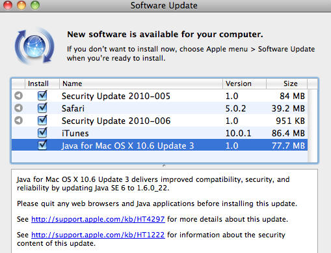
Task: Click restart-required icon beside Safari
Action: [18, 108]
